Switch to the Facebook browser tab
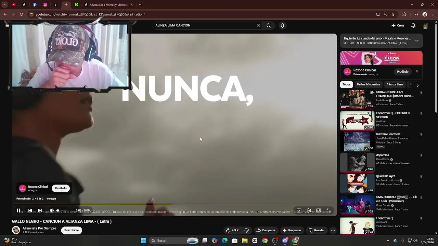Viewport: 438px width, 246px height. click(35, 5)
